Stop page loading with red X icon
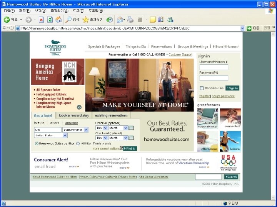 41,20
